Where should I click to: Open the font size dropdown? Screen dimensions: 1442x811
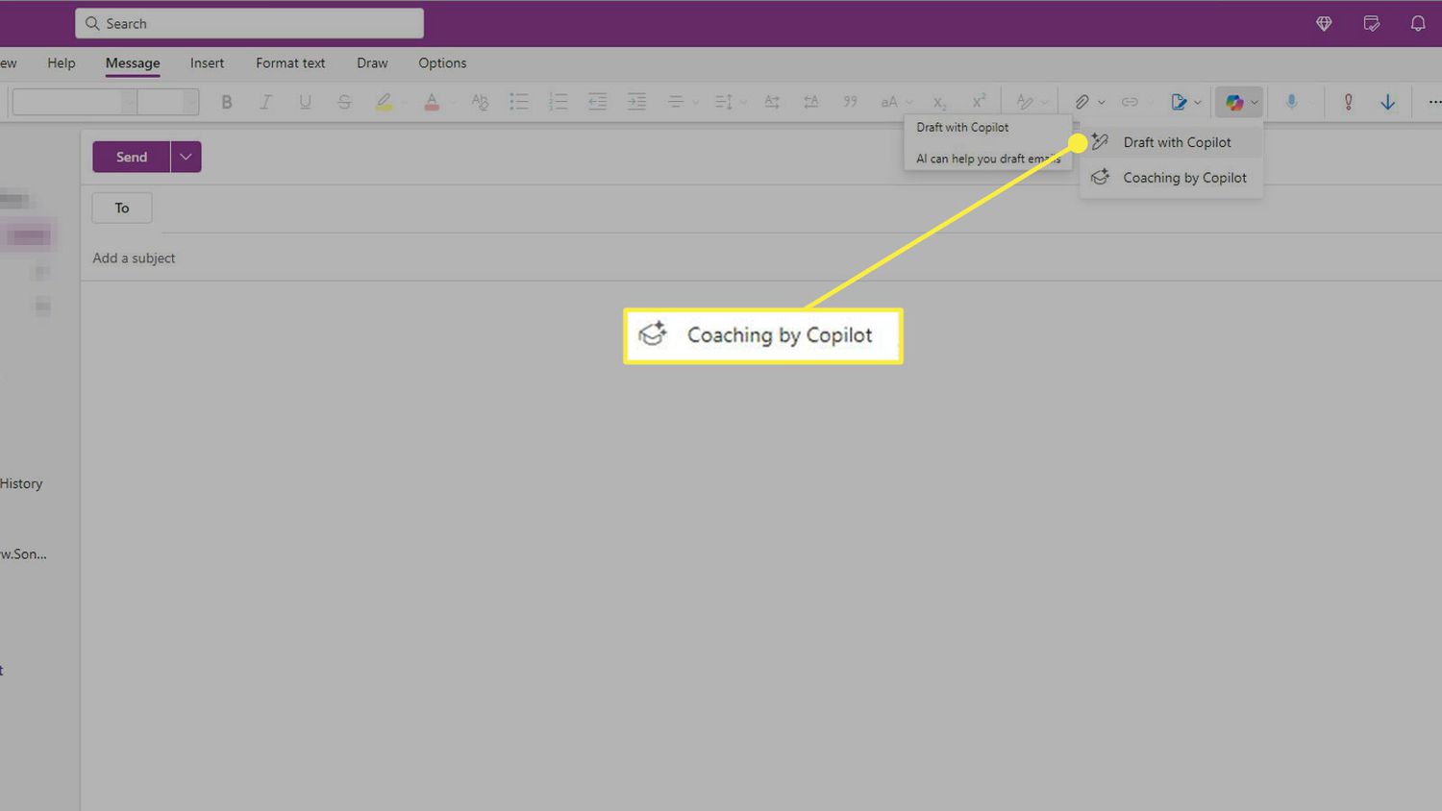click(x=167, y=102)
